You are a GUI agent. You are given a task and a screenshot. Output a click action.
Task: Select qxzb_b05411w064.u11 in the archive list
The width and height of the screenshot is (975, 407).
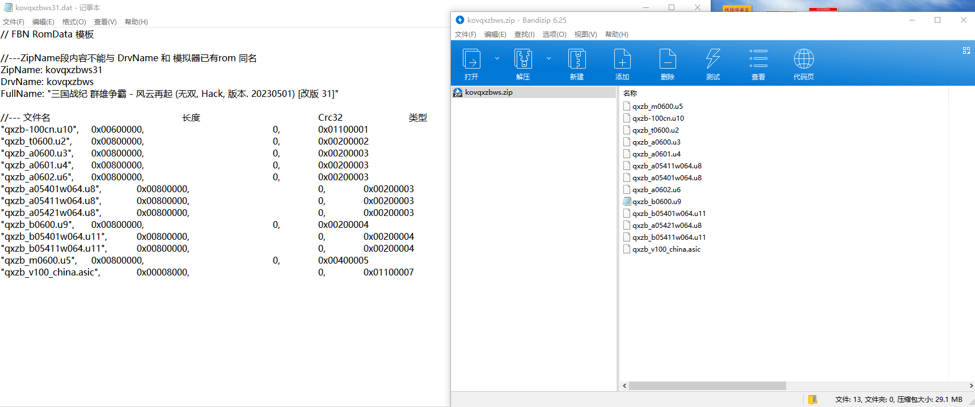tap(669, 237)
